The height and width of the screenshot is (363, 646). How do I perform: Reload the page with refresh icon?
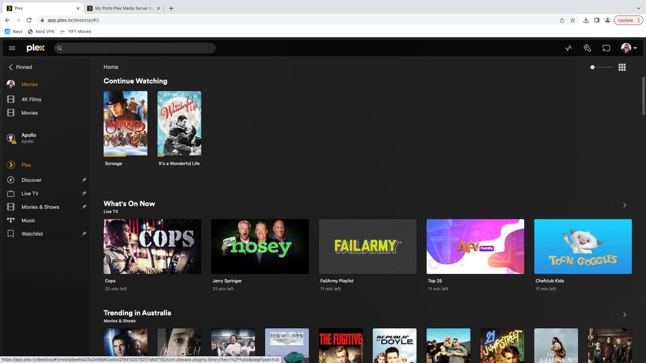pyautogui.click(x=29, y=20)
